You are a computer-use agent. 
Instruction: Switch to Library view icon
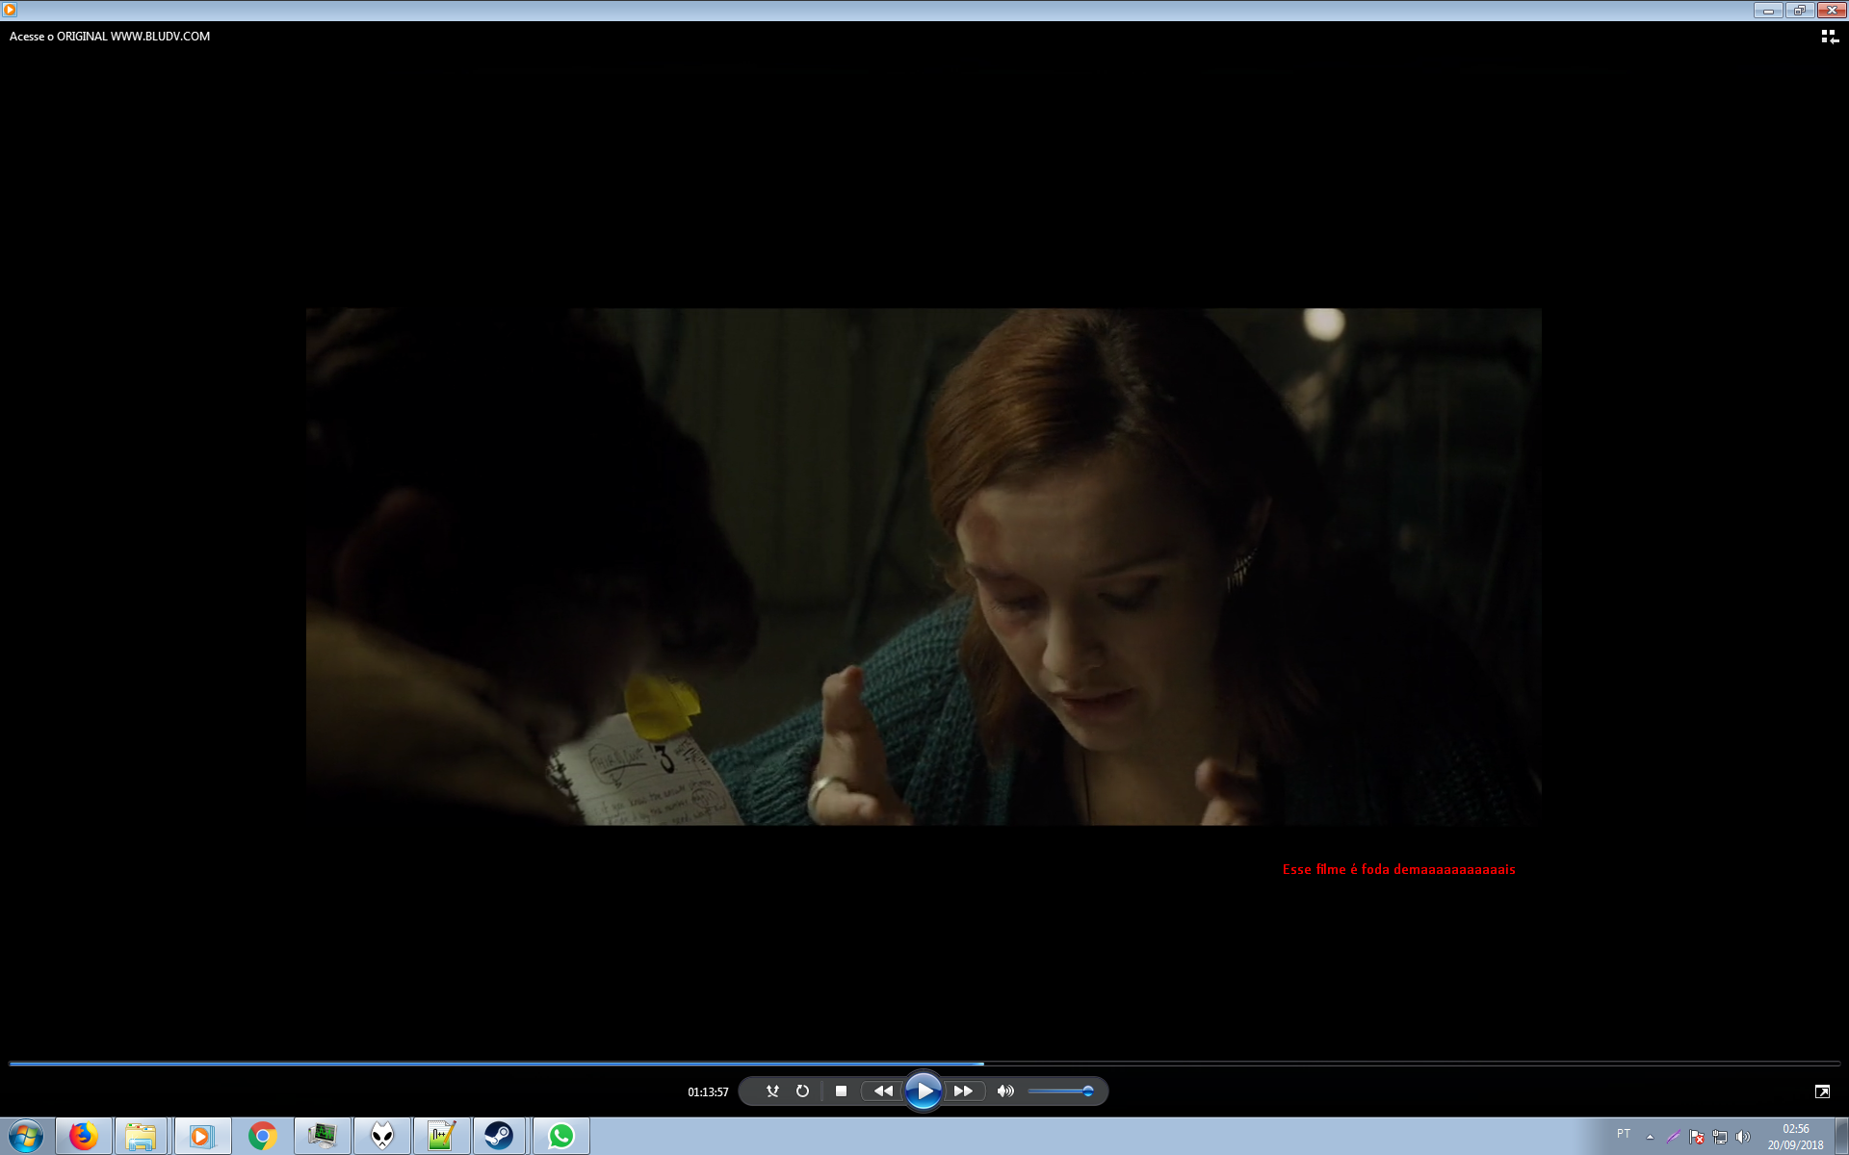tap(1829, 37)
